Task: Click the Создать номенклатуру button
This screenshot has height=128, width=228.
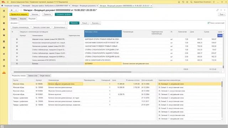Action: tap(21, 27)
